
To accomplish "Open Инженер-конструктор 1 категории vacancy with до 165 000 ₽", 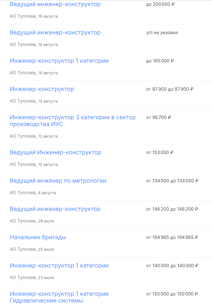I will coord(59,61).
